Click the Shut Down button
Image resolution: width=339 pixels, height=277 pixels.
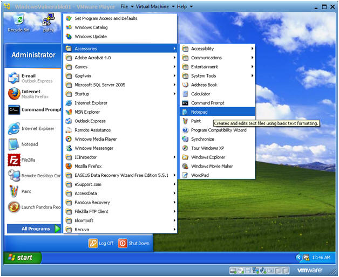tap(134, 244)
